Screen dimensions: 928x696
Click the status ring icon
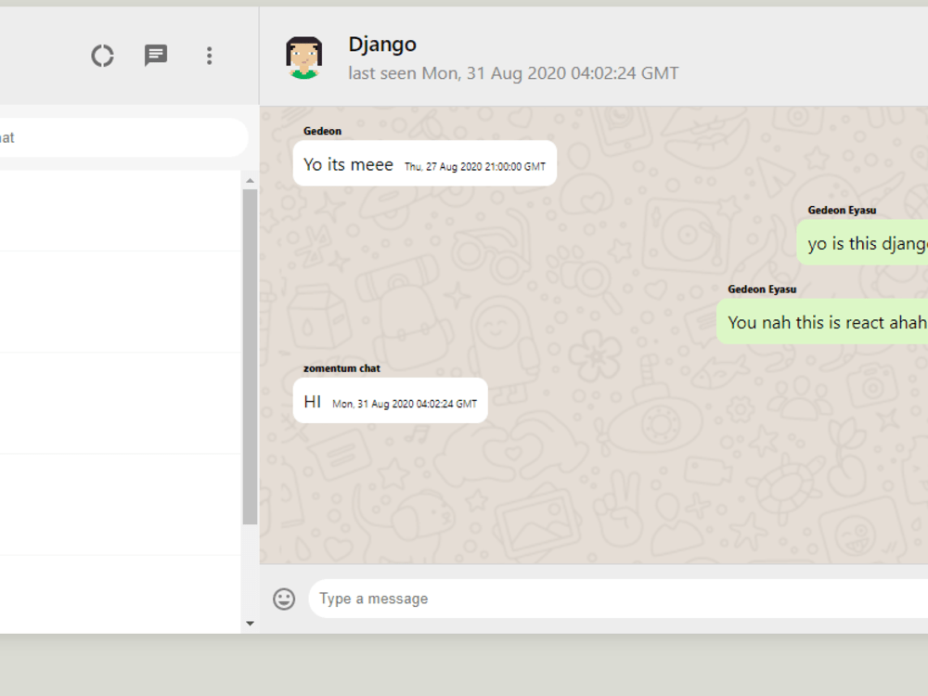click(102, 57)
